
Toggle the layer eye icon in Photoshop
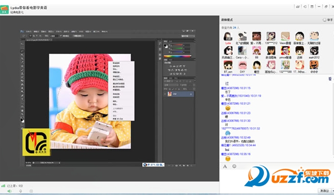click(x=165, y=94)
